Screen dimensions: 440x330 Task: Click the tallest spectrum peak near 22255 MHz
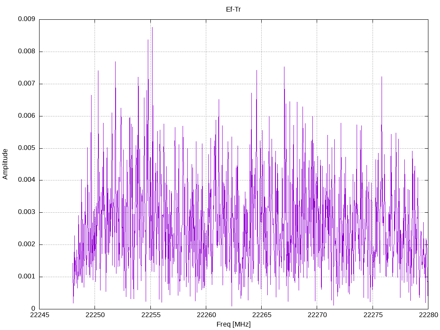pyautogui.click(x=152, y=27)
